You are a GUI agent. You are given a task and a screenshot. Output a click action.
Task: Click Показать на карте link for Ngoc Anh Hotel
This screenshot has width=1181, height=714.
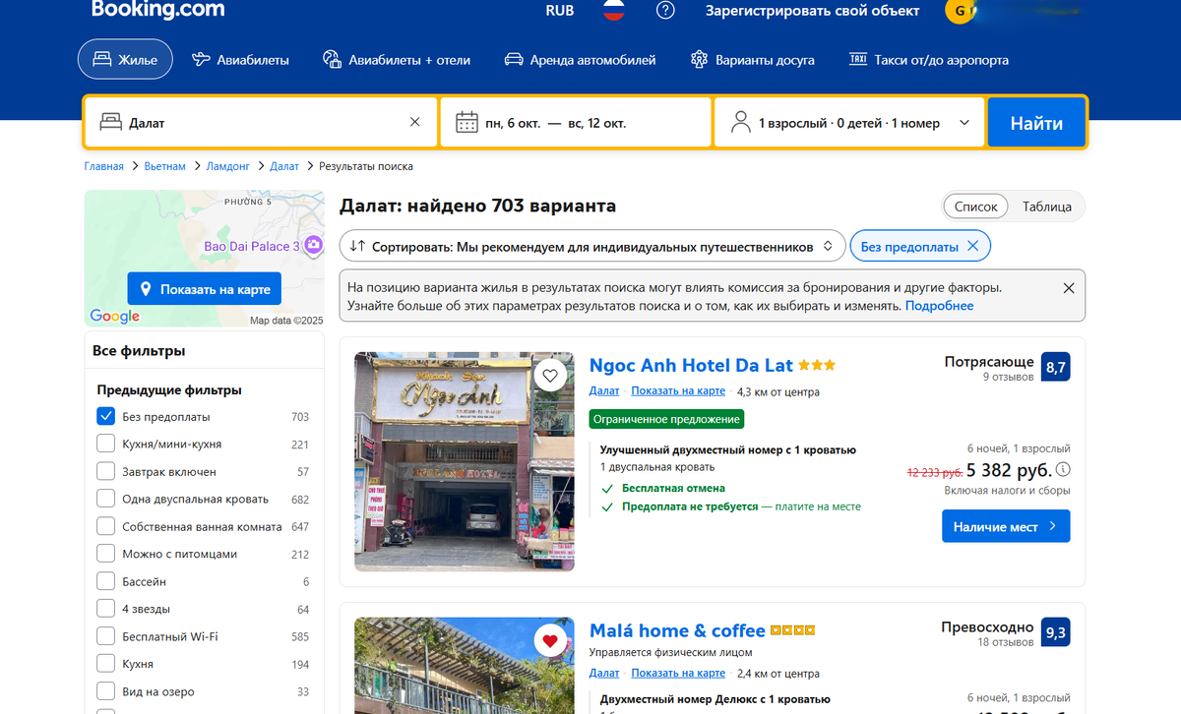(x=678, y=391)
